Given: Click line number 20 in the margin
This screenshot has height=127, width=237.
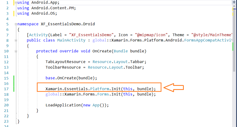Looking at the screenshot, I should click(6, 105).
